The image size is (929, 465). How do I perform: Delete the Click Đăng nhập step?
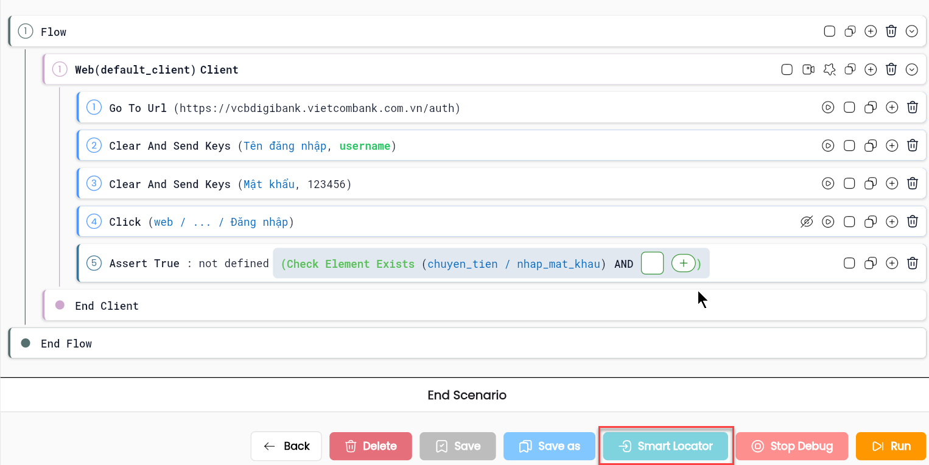[x=913, y=222]
